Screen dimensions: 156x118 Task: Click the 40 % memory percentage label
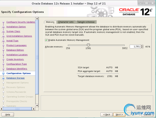[148, 47]
